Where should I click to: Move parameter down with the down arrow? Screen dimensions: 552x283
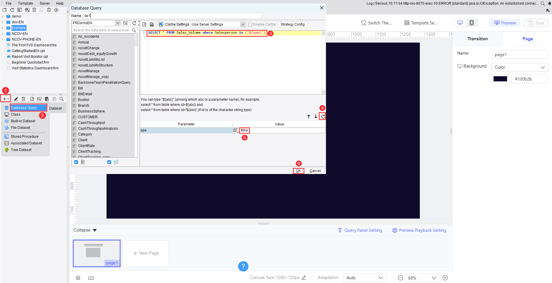point(316,116)
